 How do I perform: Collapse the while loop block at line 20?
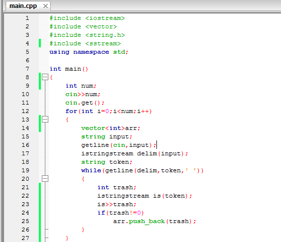pyautogui.click(x=45, y=178)
